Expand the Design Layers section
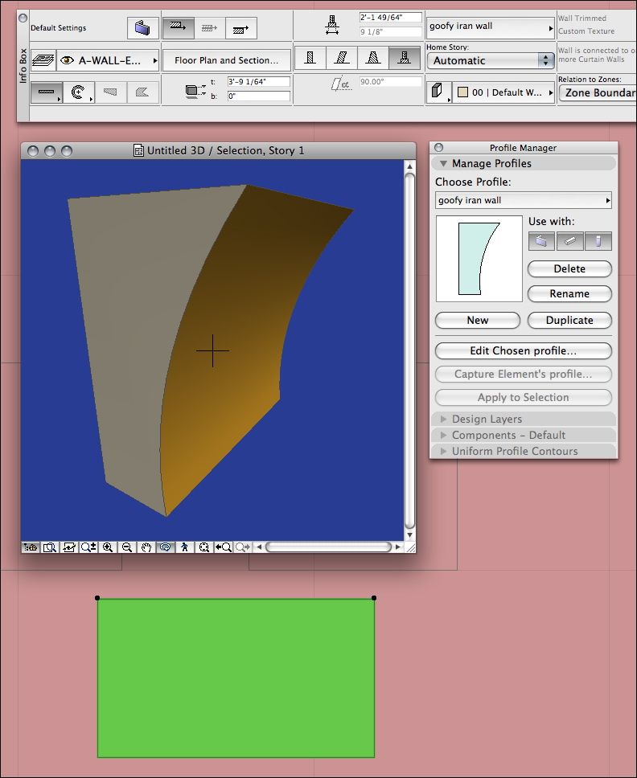637x778 pixels. (x=487, y=419)
